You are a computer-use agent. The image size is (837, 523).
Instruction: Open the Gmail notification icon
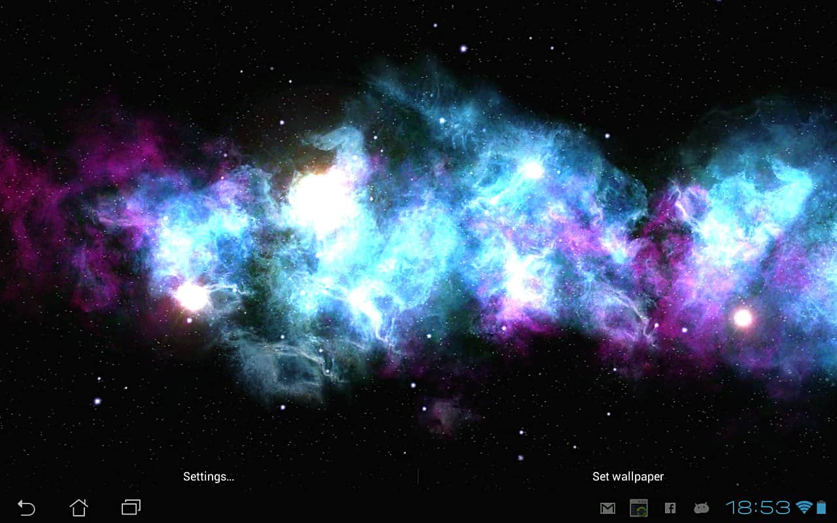click(x=607, y=508)
